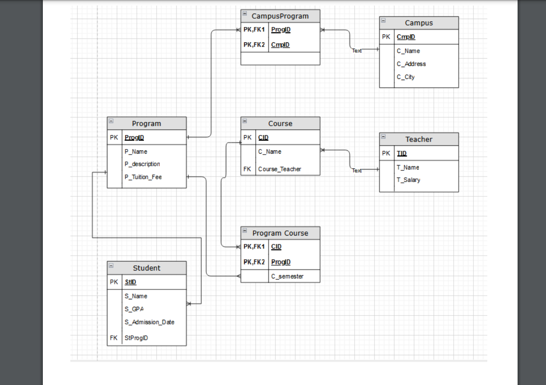
Task: Click the Text label near the Teacher connector
Action: [x=357, y=170]
